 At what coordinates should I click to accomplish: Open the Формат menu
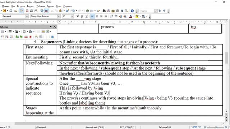(x=31, y=6)
